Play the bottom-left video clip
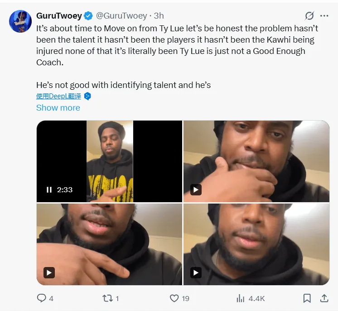338x311 pixels. (49, 272)
